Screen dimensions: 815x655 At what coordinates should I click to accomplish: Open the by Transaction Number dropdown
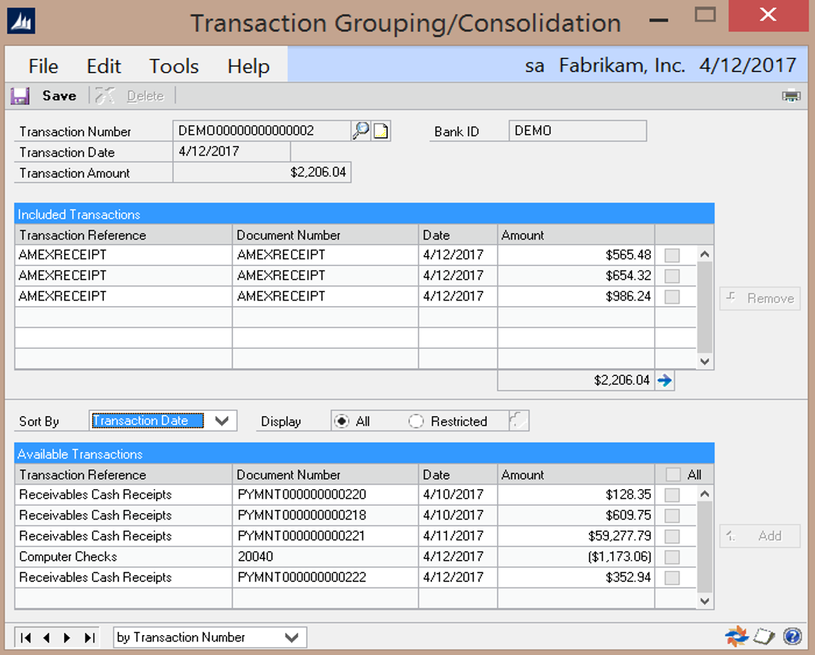pyautogui.click(x=292, y=638)
